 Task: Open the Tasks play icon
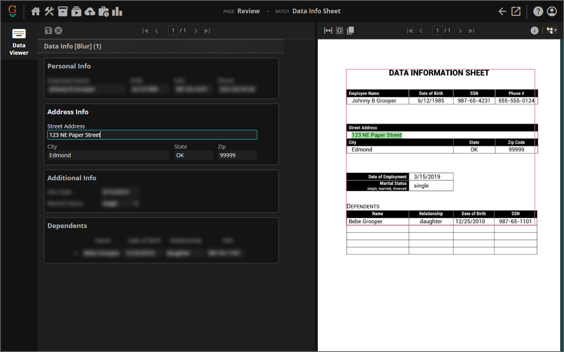click(x=76, y=11)
